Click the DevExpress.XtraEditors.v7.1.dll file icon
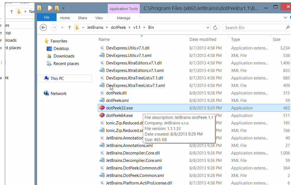Image resolution: width=291 pixels, height=185 pixels. point(102,63)
